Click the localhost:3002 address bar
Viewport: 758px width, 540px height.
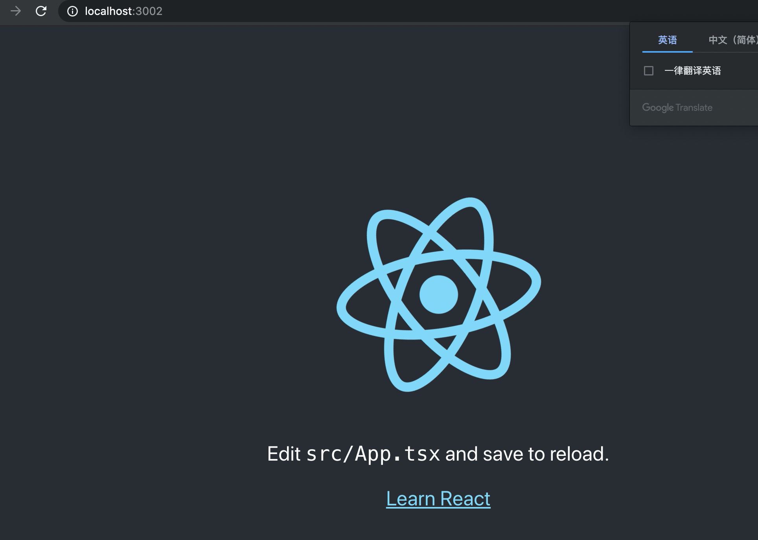408,11
